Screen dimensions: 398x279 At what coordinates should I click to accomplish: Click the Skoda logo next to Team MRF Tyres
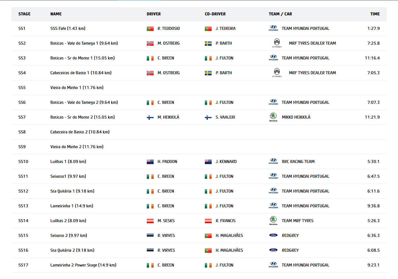click(x=273, y=220)
